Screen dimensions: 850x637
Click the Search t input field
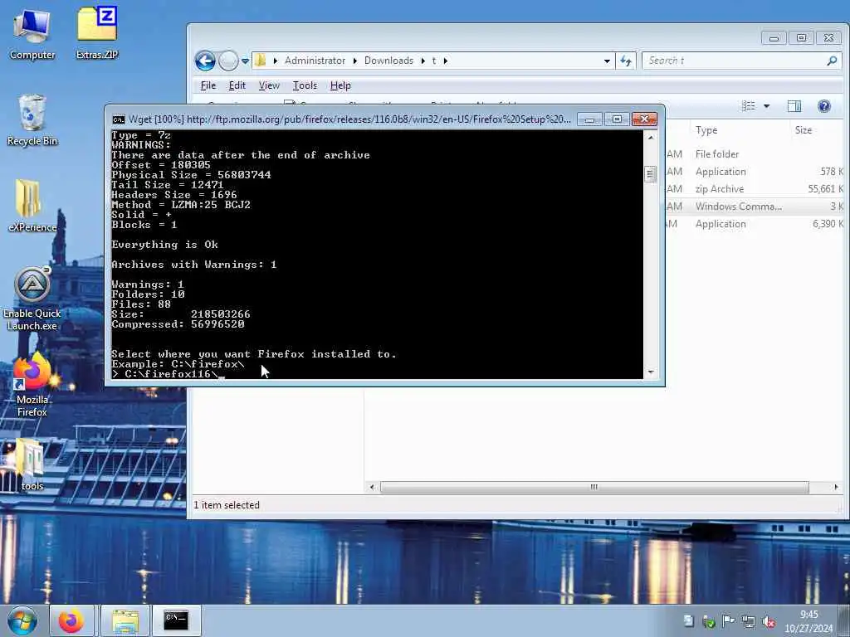tap(735, 61)
